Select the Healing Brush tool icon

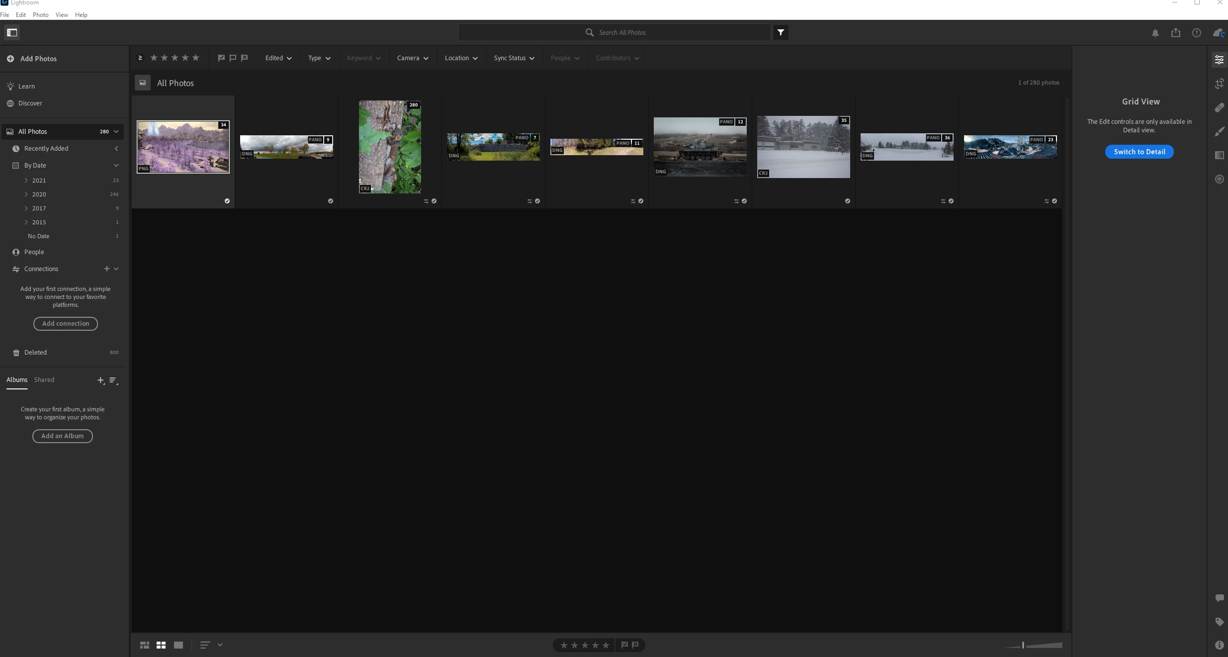click(x=1219, y=107)
